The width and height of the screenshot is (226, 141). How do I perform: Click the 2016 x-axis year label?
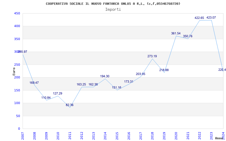129,136
